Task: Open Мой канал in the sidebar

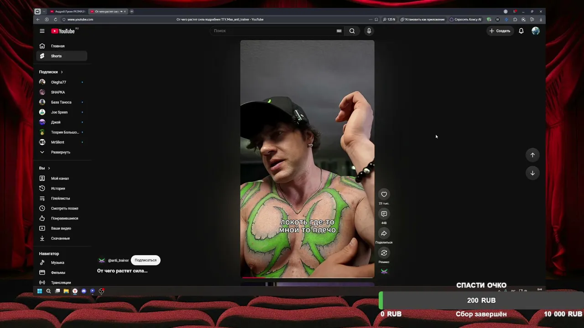Action: [62, 179]
